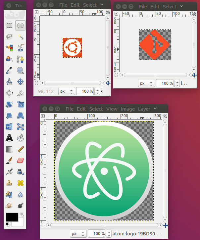Pick the Smudge finger tool
The height and width of the screenshot is (240, 200).
[x=9, y=206]
